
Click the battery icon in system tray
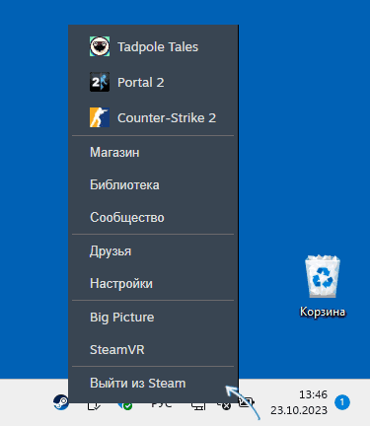[x=247, y=401]
